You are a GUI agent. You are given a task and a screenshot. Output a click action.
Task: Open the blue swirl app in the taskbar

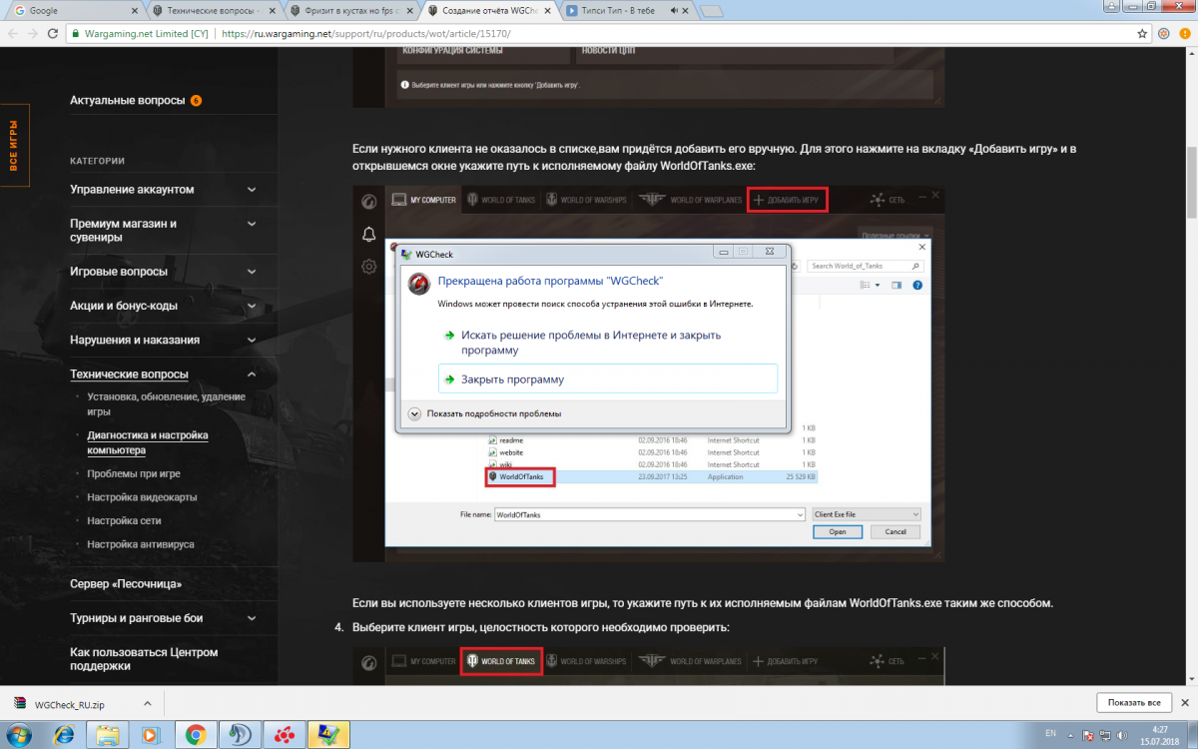pos(241,735)
